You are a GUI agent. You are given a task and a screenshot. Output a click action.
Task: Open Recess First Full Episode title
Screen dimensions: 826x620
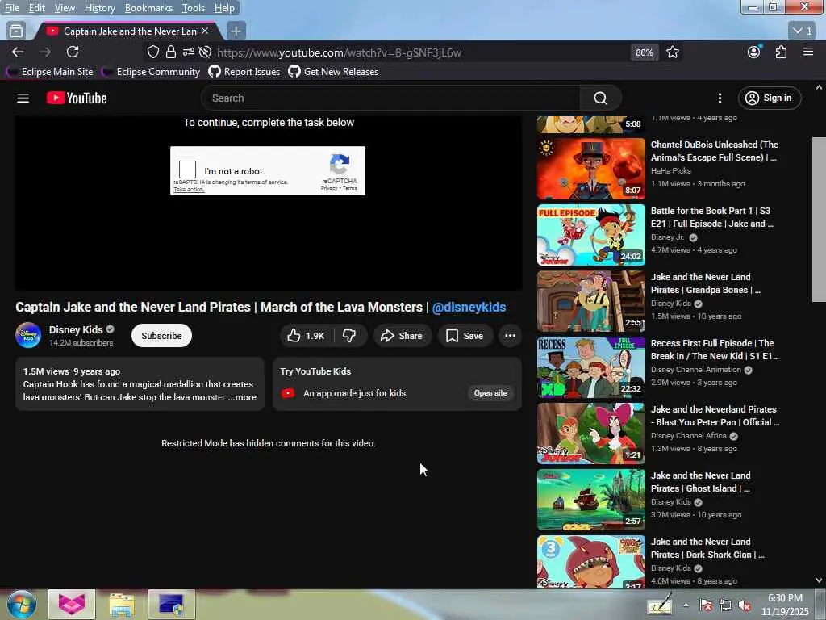point(715,350)
